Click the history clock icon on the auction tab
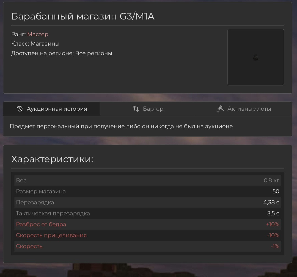The height and width of the screenshot is (277, 297). (x=20, y=109)
